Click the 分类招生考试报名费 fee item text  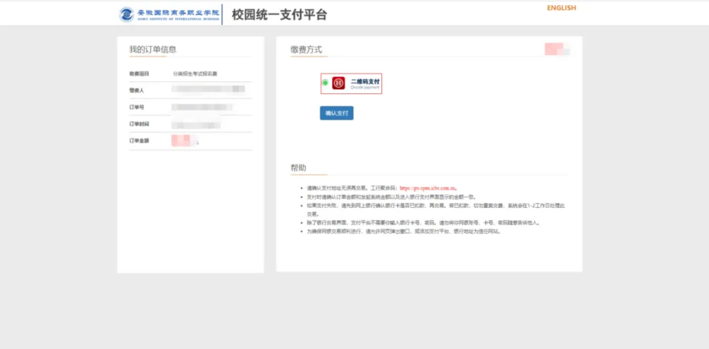195,74
